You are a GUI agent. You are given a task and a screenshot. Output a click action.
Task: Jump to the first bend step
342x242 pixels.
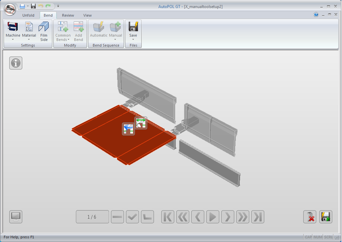click(168, 217)
